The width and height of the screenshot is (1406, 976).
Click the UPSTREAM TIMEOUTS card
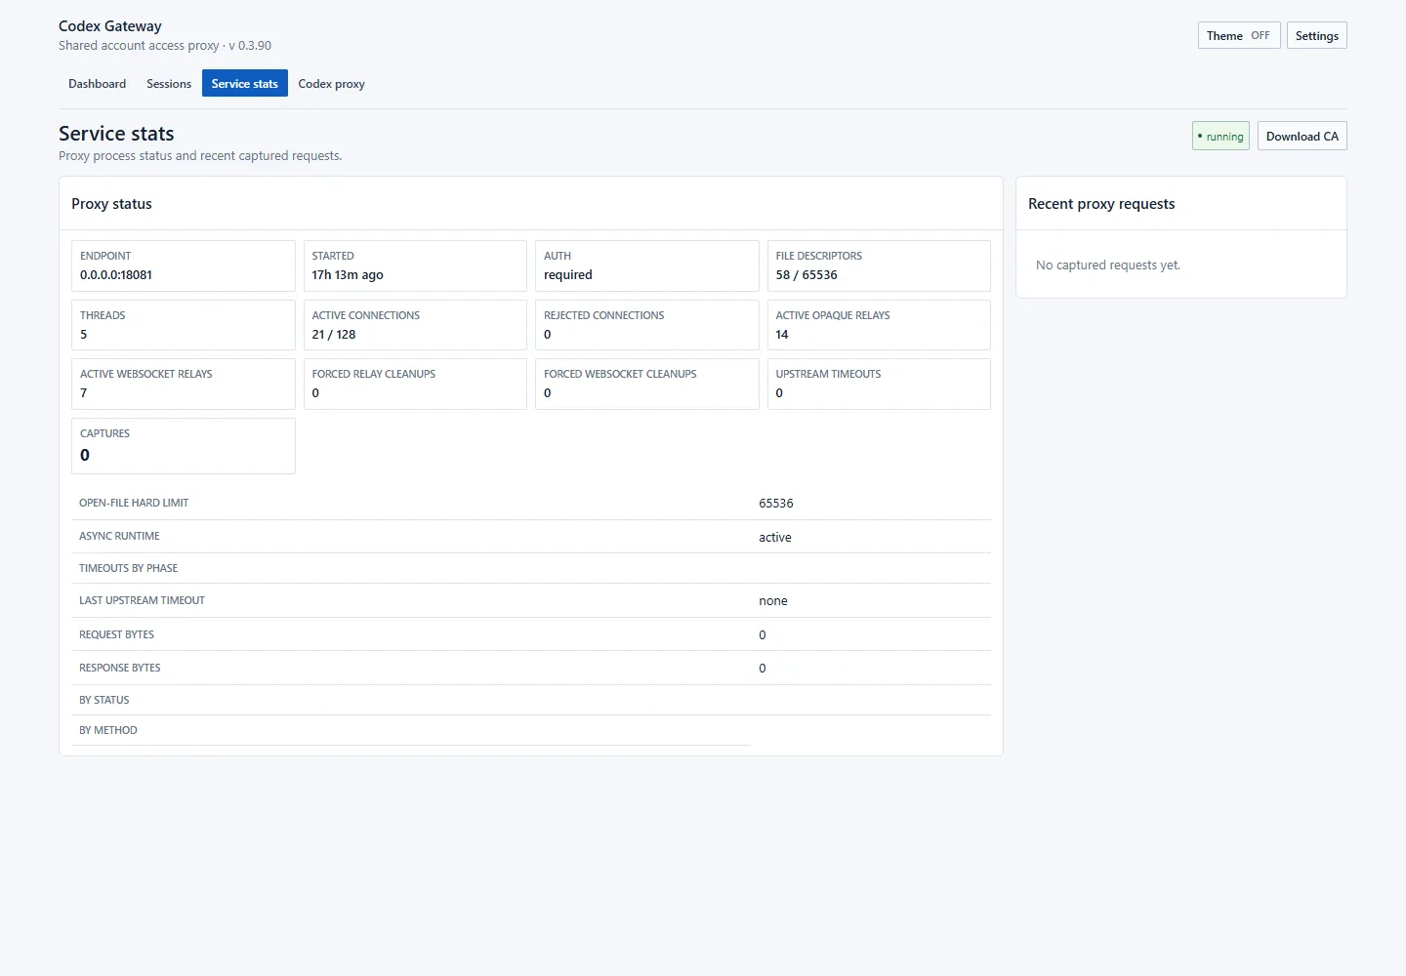click(879, 384)
